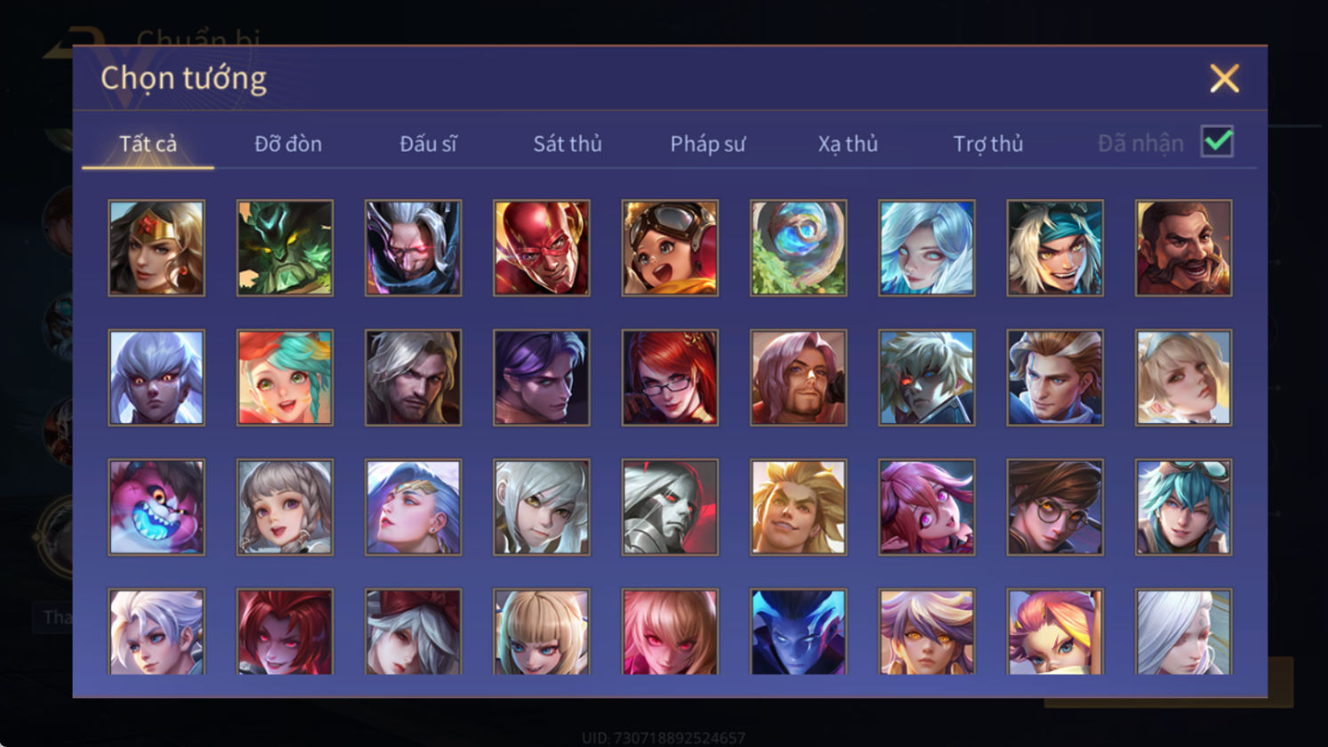Pick the brown-haired hero with round glasses
Viewport: 1328px width, 747px height.
(1055, 508)
